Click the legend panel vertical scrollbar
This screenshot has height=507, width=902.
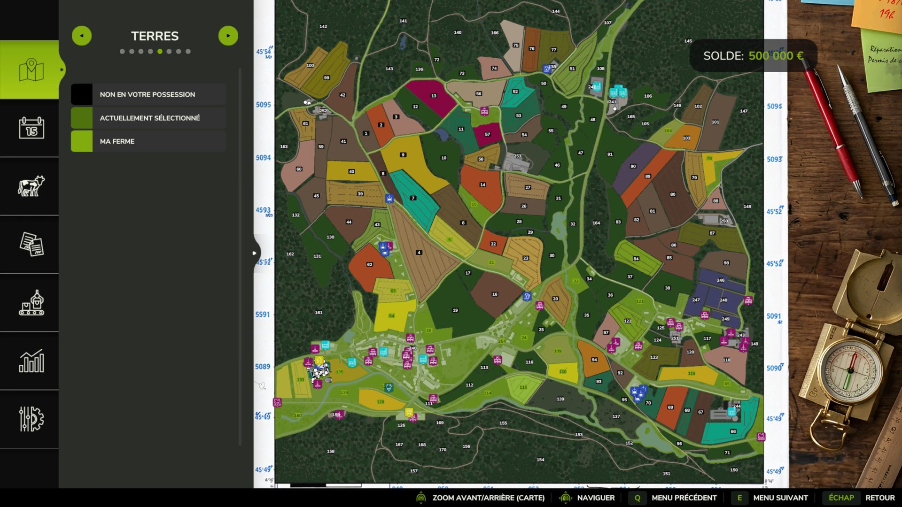tap(240, 257)
